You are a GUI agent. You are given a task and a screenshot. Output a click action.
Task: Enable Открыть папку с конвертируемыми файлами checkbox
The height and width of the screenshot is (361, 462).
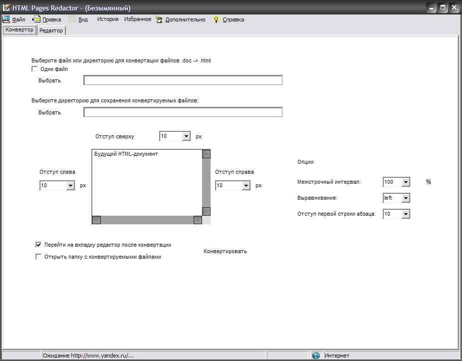38,257
